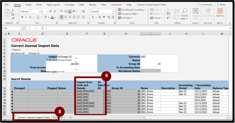
Task: Align text right
Action: click(x=70, y=17)
